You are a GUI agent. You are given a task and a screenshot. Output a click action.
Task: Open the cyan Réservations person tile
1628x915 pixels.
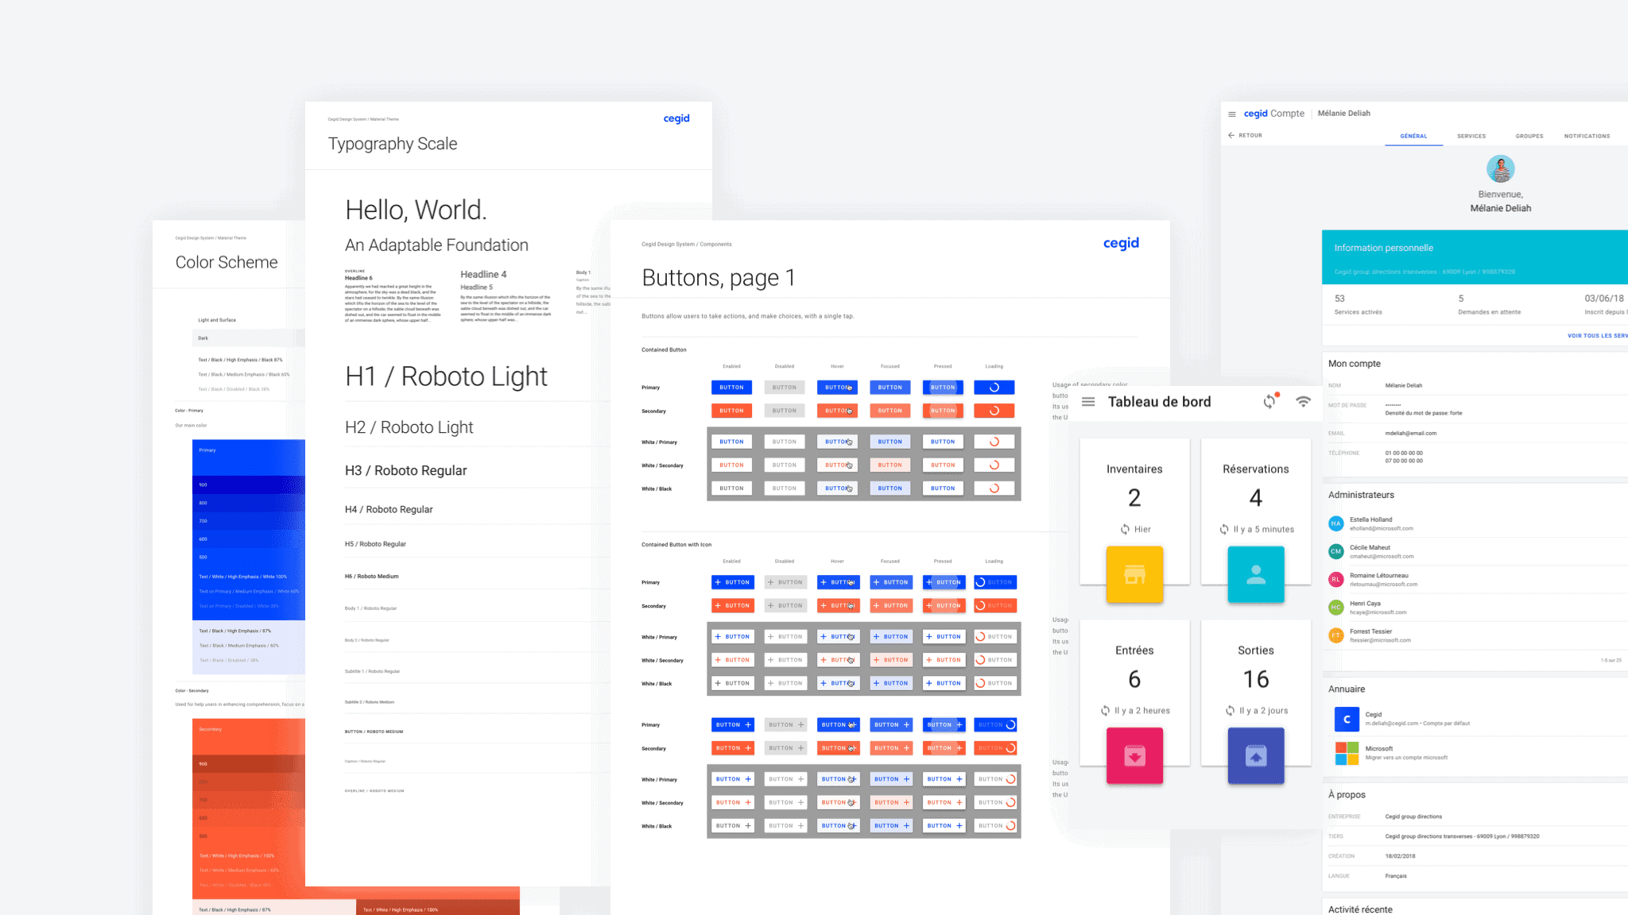[1255, 574]
